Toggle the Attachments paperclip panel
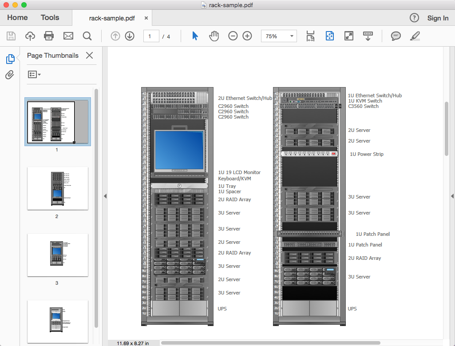The width and height of the screenshot is (455, 346). click(10, 75)
